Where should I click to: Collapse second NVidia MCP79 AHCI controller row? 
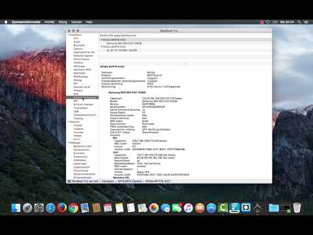[x=102, y=47]
